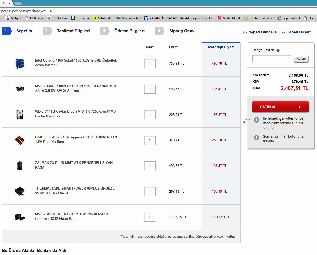The width and height of the screenshot is (317, 255).
Task: Edit quantity for MSI H81M-P33 motherboard
Action: click(x=150, y=89)
